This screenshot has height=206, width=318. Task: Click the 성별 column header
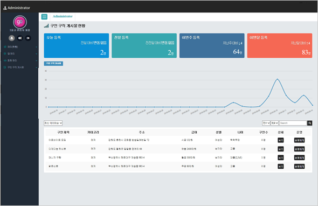[218, 132]
